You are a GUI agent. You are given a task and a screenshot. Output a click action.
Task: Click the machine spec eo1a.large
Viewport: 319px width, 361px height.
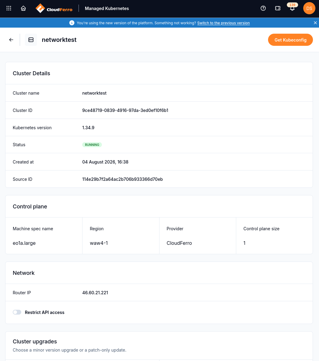pyautogui.click(x=24, y=243)
